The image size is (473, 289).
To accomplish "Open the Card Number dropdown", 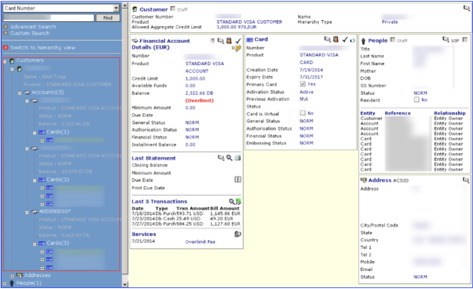I will pos(116,8).
